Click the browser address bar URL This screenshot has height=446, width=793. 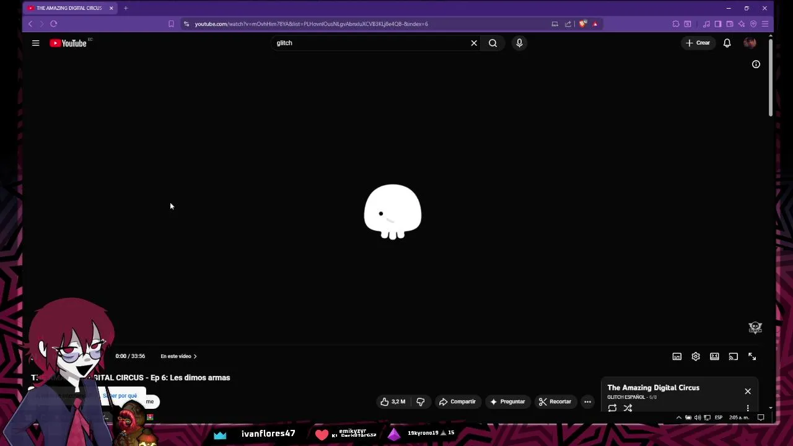click(311, 24)
